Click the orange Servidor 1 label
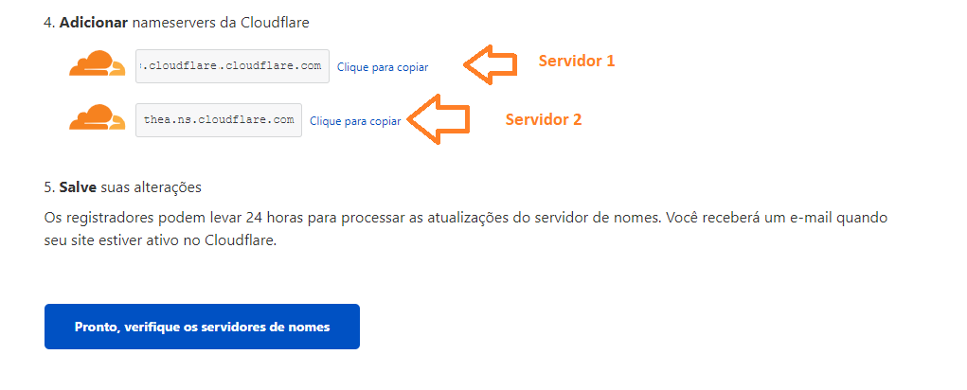This screenshot has height=390, width=967. pyautogui.click(x=577, y=61)
